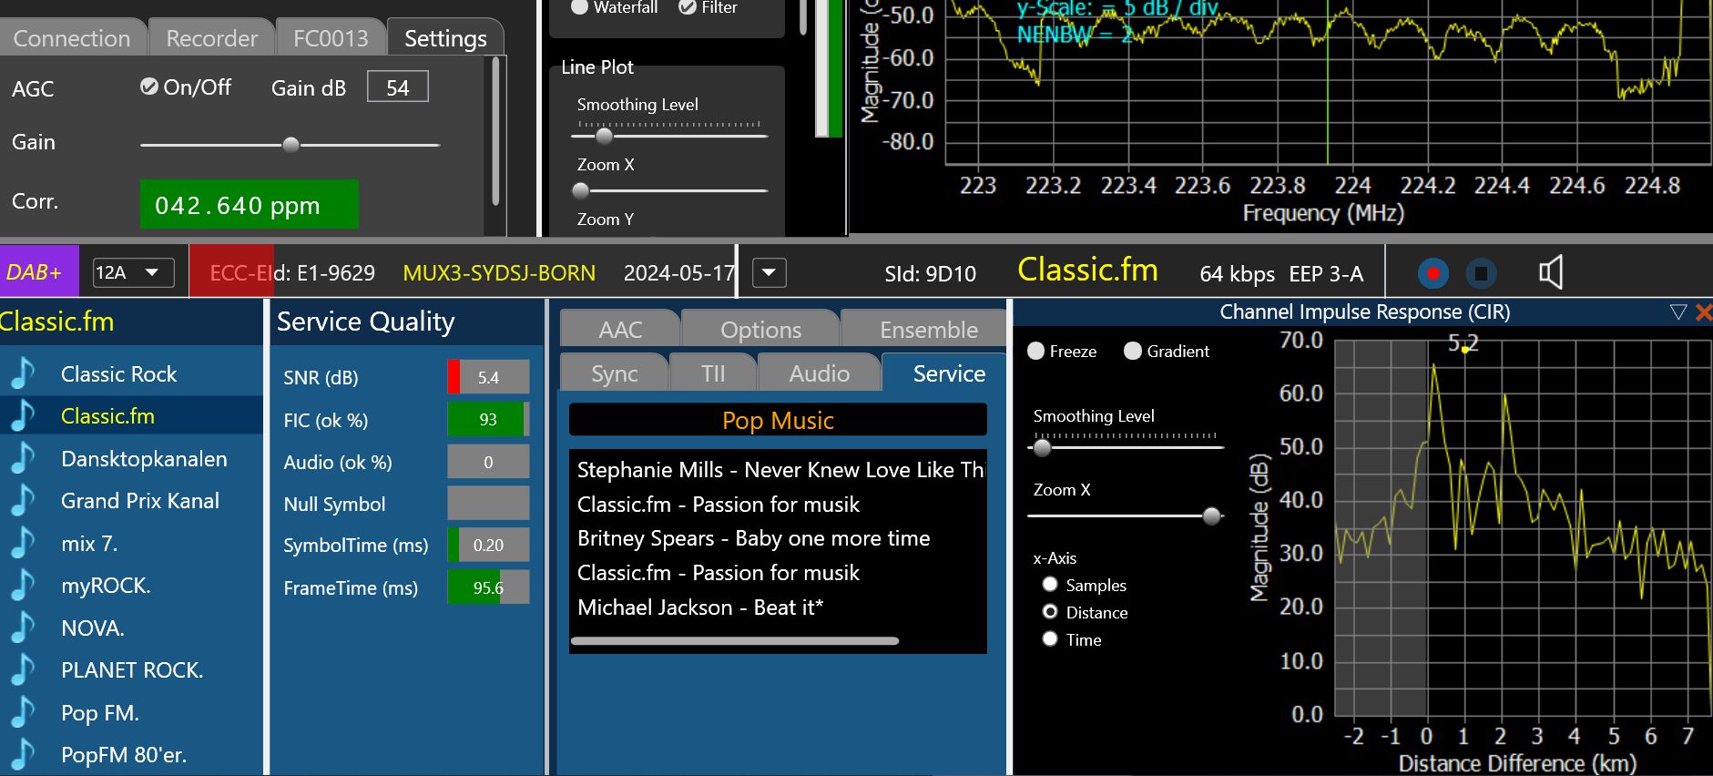The image size is (1713, 776).
Task: Click the music note beside Pop FM
Action: click(23, 712)
